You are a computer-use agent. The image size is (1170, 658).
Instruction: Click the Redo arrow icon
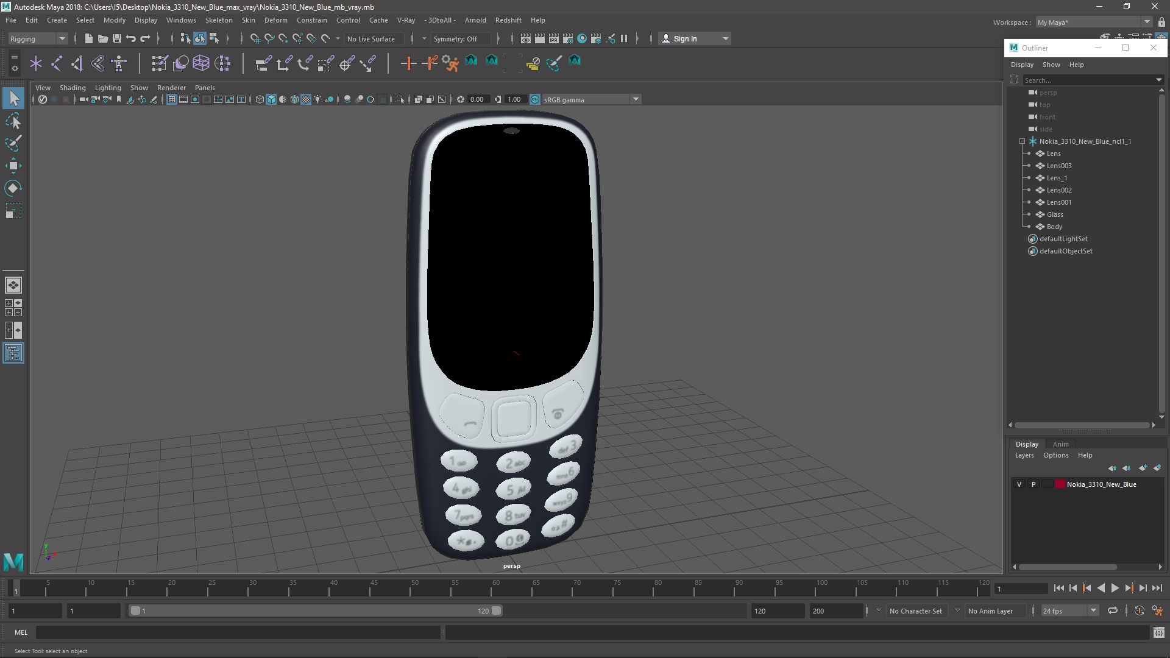click(x=145, y=38)
